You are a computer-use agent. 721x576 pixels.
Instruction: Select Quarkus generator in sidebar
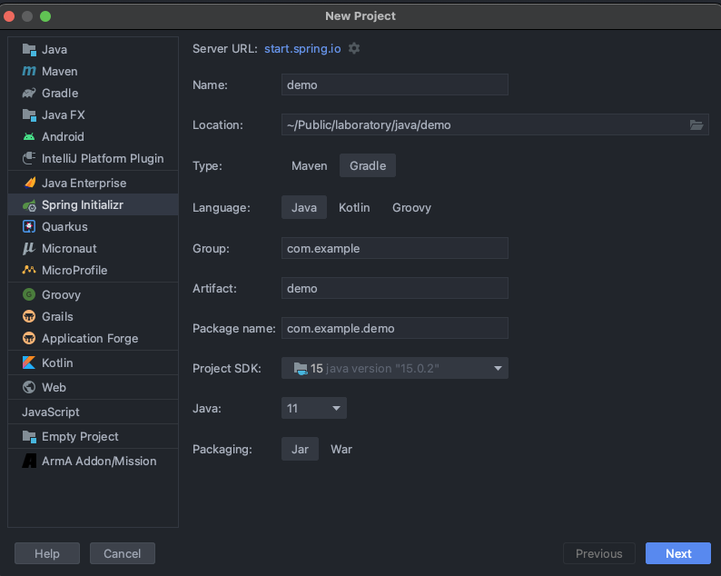point(93,227)
